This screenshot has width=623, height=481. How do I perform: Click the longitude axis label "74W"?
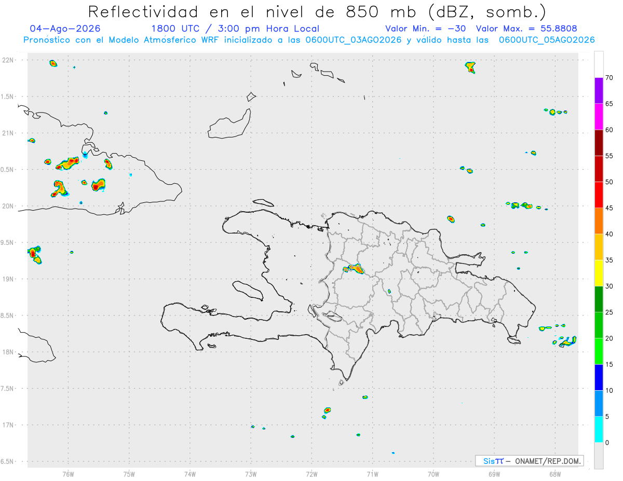(190, 474)
